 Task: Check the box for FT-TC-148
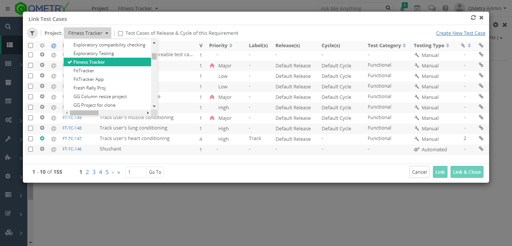[31, 128]
